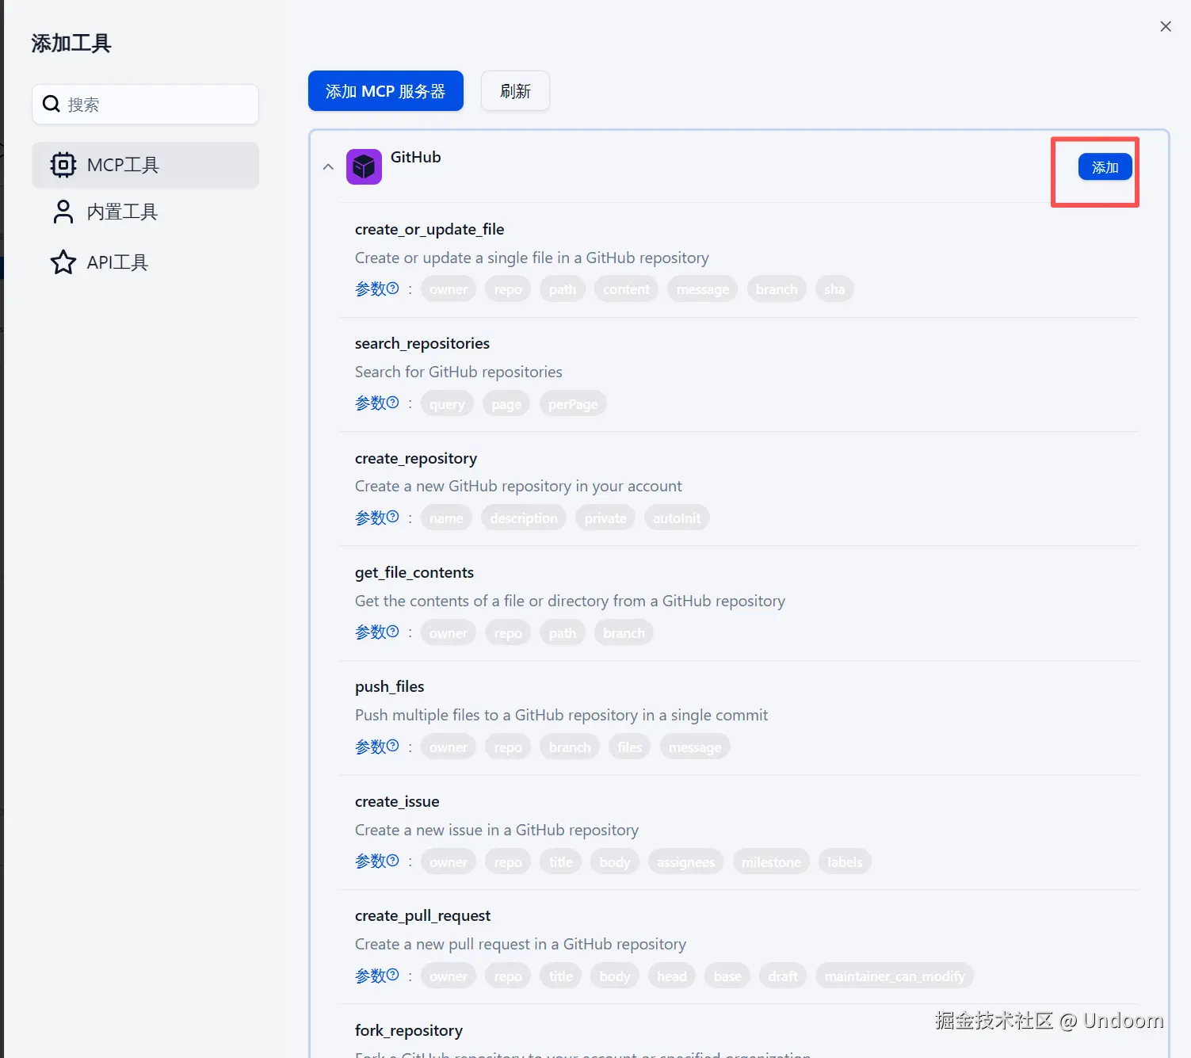The width and height of the screenshot is (1191, 1058).
Task: Click the 'files' parameter chip
Action: click(630, 747)
